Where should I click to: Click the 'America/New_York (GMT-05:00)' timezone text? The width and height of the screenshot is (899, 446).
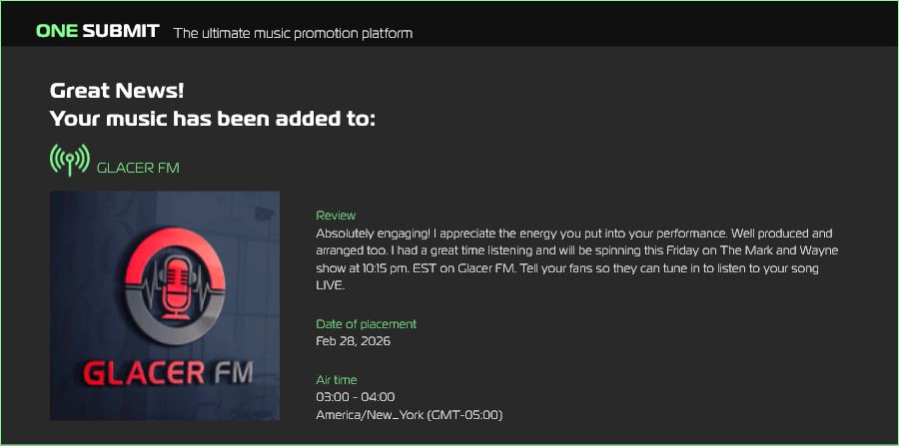click(409, 415)
